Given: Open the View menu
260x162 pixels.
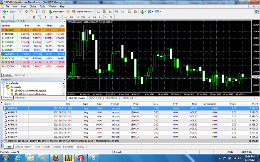Looking at the screenshot, I should click(15, 7).
